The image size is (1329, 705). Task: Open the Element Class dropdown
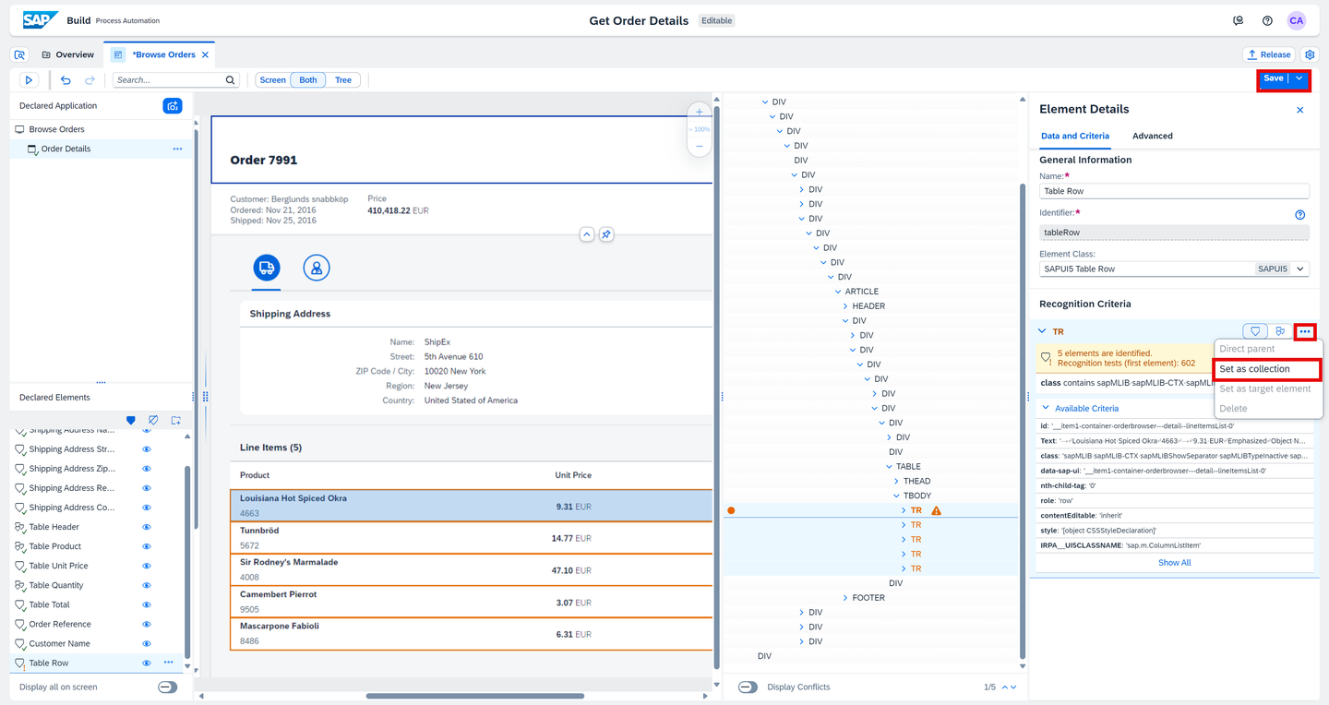pyautogui.click(x=1300, y=269)
